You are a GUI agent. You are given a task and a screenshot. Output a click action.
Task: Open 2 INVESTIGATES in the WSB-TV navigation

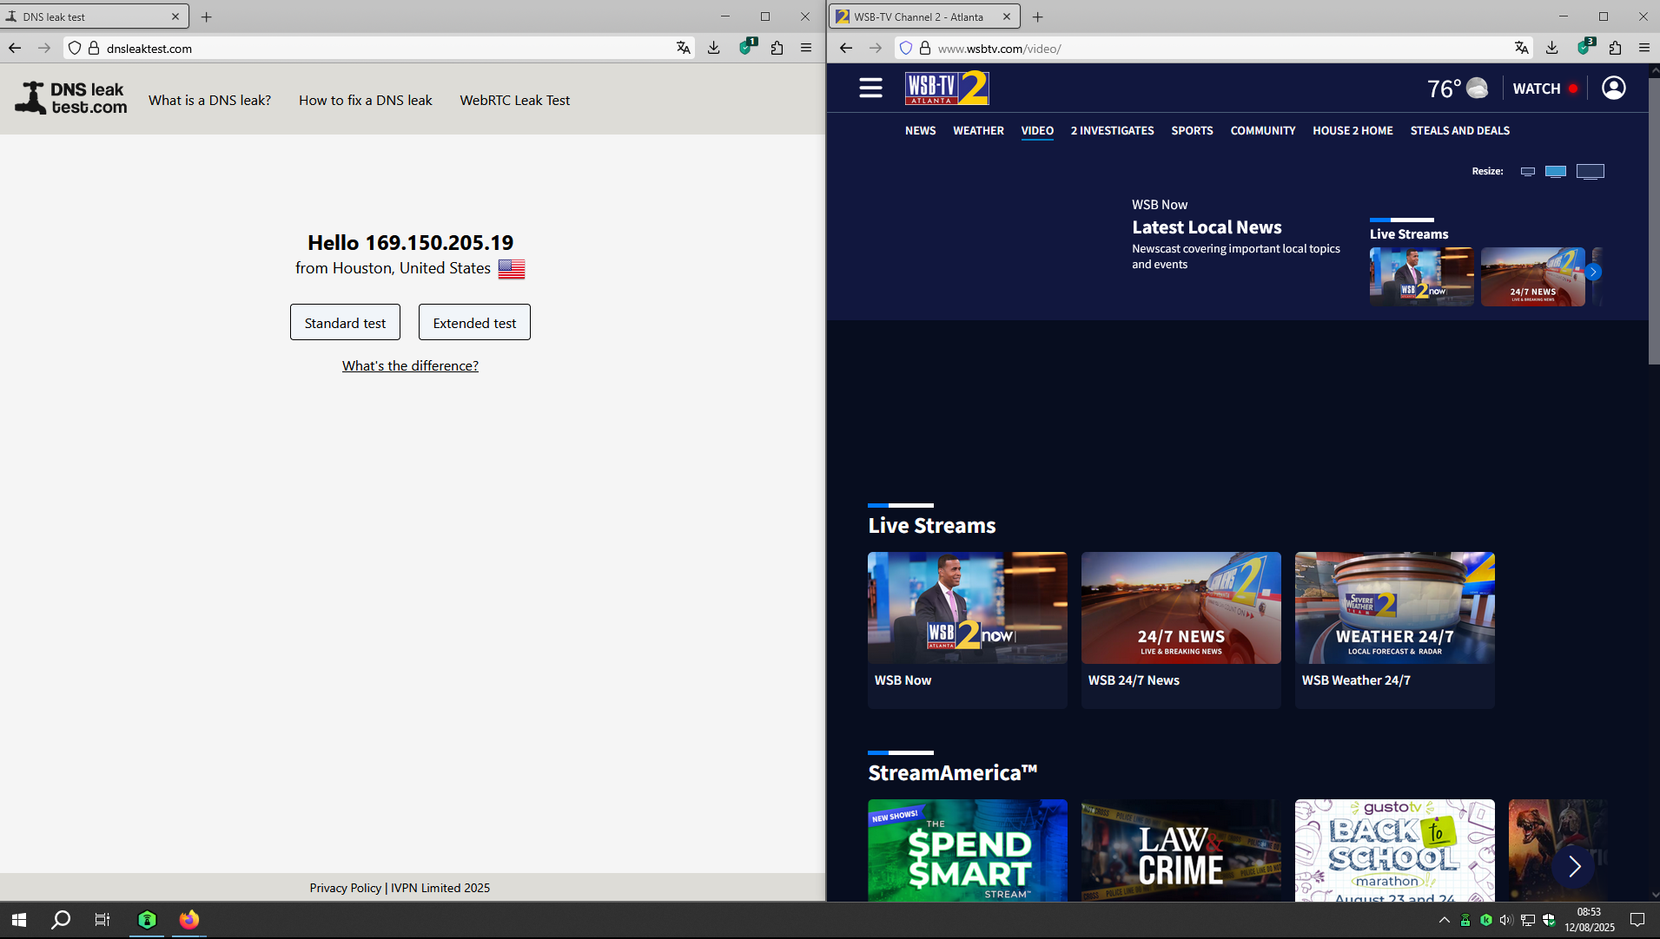pos(1112,131)
